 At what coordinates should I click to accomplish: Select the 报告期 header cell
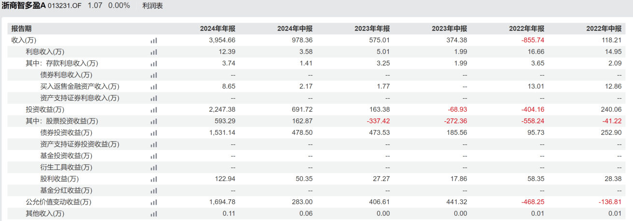tap(21, 28)
